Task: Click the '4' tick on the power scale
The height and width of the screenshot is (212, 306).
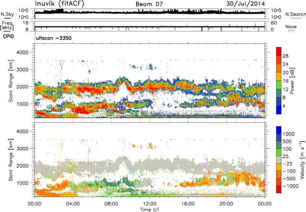Action: click(284, 106)
